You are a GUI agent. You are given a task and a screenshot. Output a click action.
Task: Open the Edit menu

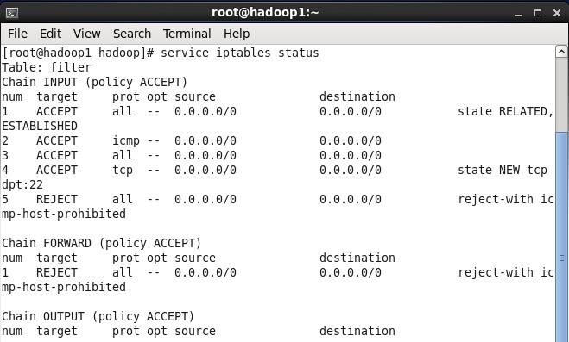pos(50,34)
